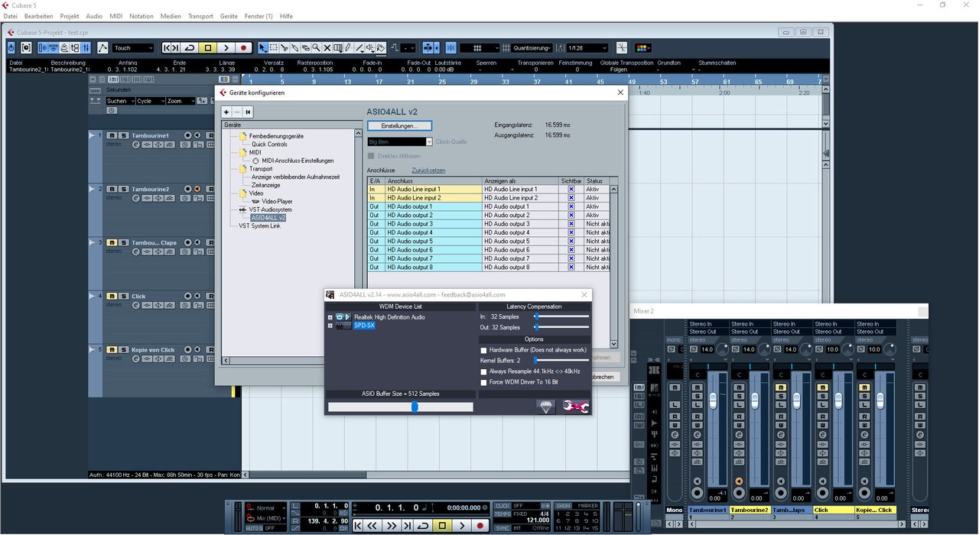The height and width of the screenshot is (535, 979).
Task: Click Rewind in bottom transport panel
Action: [372, 526]
